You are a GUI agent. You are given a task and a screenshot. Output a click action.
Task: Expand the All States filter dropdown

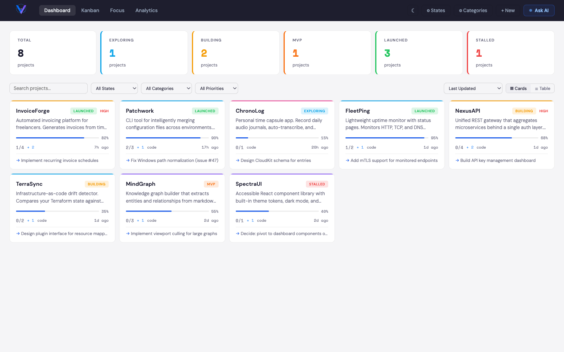point(114,88)
